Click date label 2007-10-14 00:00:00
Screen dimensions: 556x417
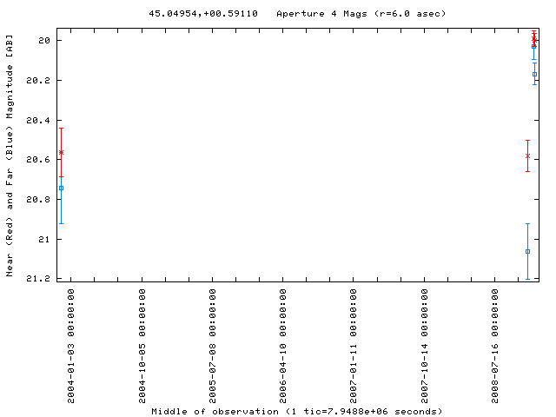click(425, 346)
